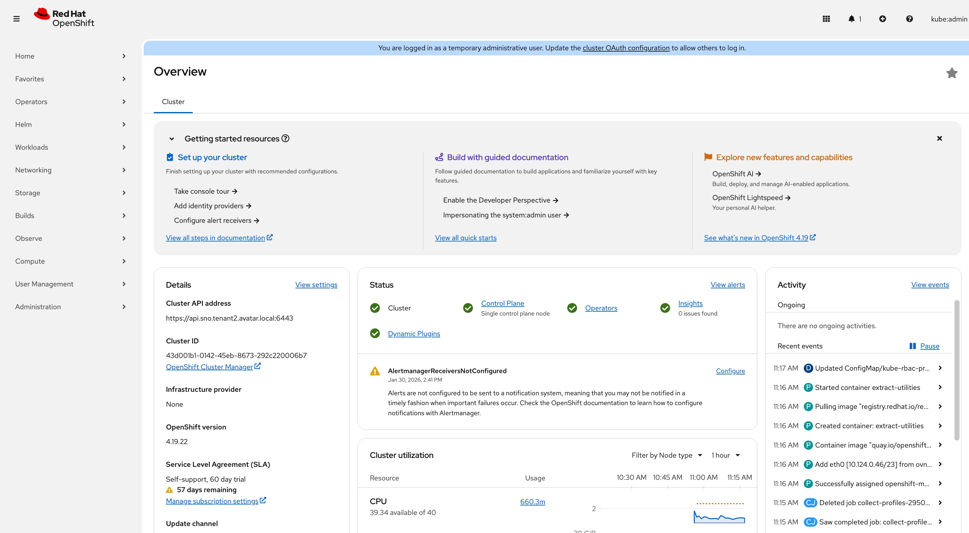
Task: Click the Getting started resources help icon
Action: (x=285, y=138)
